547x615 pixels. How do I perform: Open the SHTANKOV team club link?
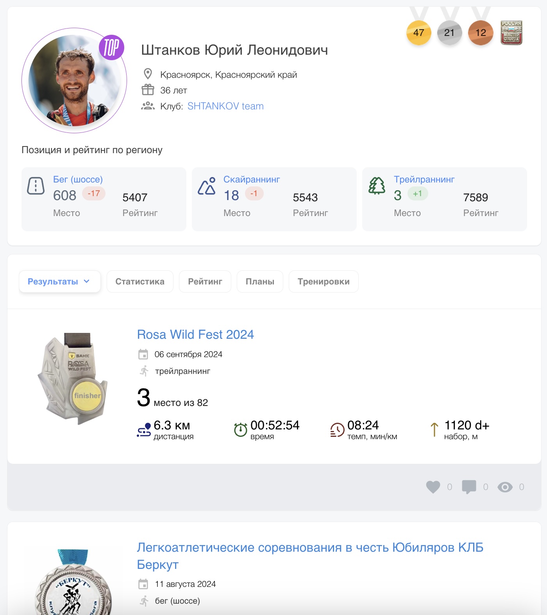pyautogui.click(x=225, y=106)
